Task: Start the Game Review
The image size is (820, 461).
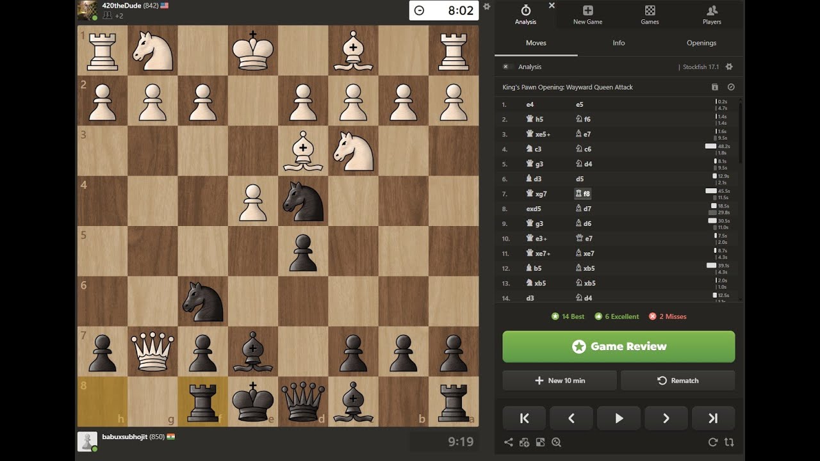Action: (619, 346)
